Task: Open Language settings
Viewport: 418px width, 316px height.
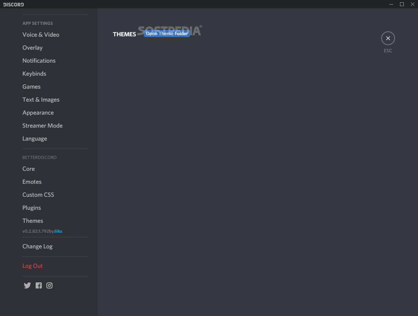Action: pos(34,139)
